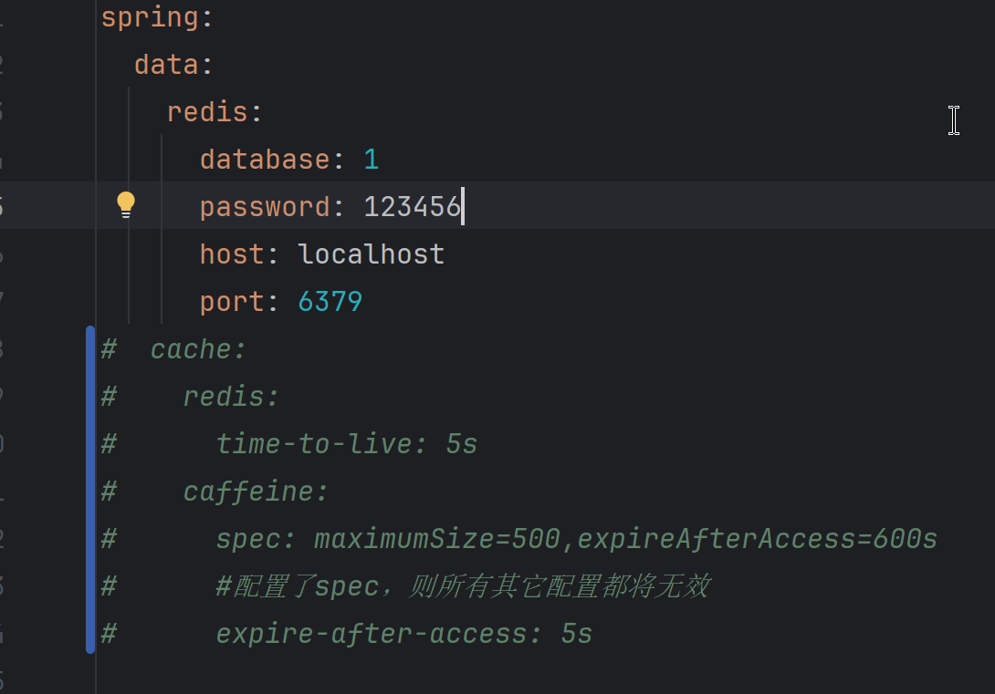Click the 'password' property key
The image size is (995, 694).
pyautogui.click(x=265, y=207)
